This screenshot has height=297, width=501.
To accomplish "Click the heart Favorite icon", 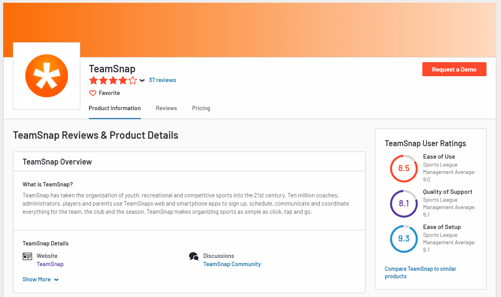I will coord(93,93).
